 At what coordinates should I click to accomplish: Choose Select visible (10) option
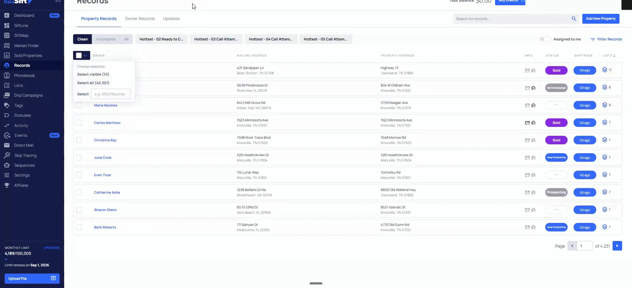[x=93, y=74]
